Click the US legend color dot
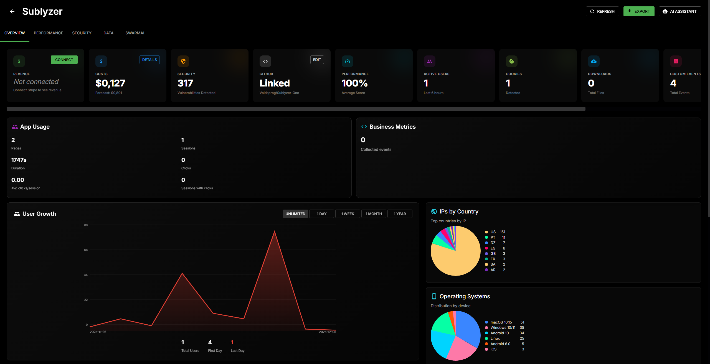This screenshot has width=710, height=364. [x=486, y=232]
